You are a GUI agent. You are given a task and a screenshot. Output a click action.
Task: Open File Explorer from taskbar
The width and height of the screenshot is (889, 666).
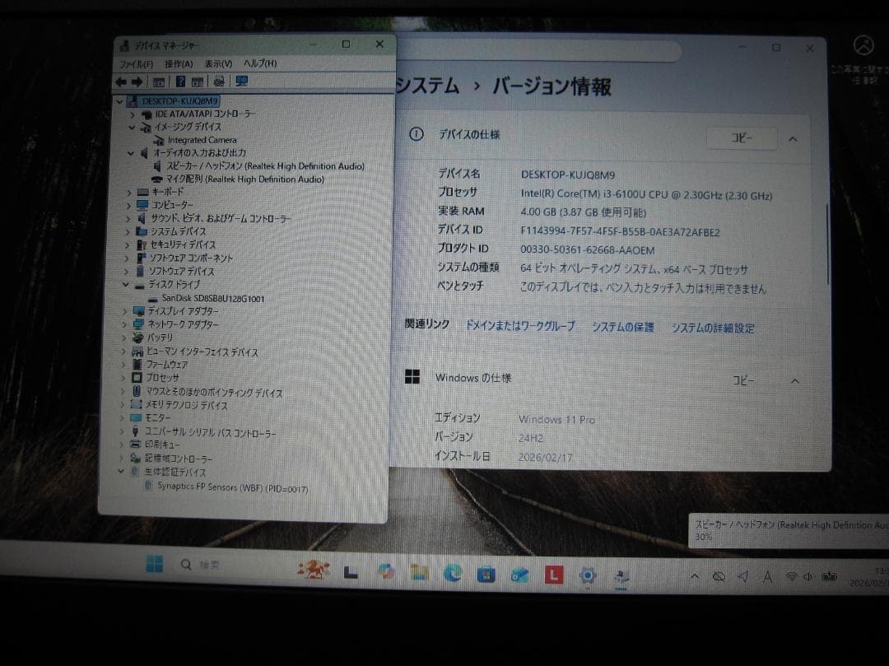tap(420, 573)
